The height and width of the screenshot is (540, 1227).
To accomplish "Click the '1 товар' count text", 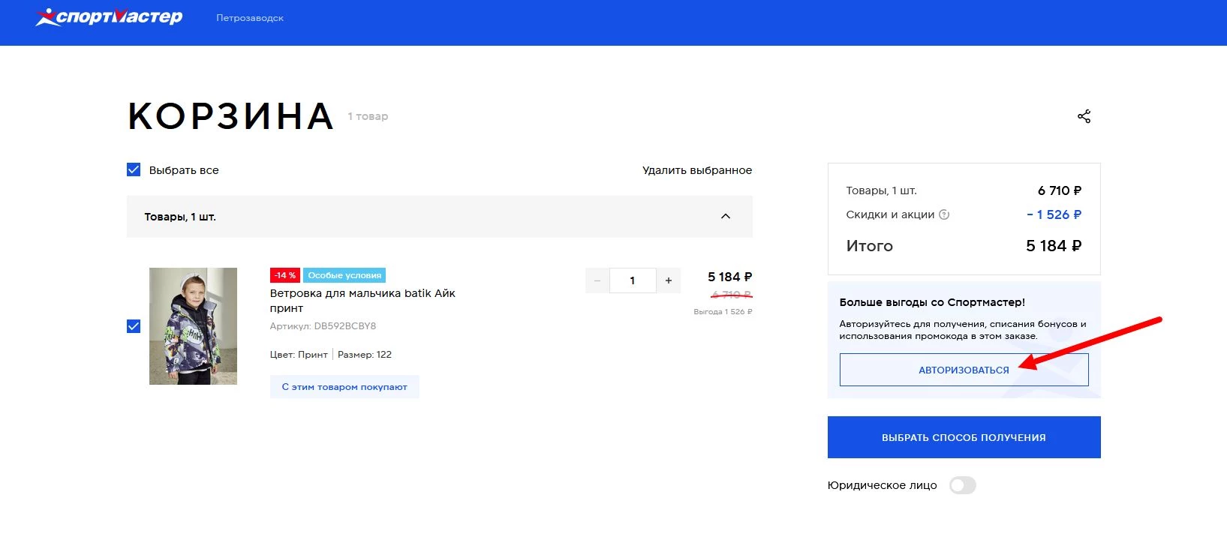I will [368, 116].
